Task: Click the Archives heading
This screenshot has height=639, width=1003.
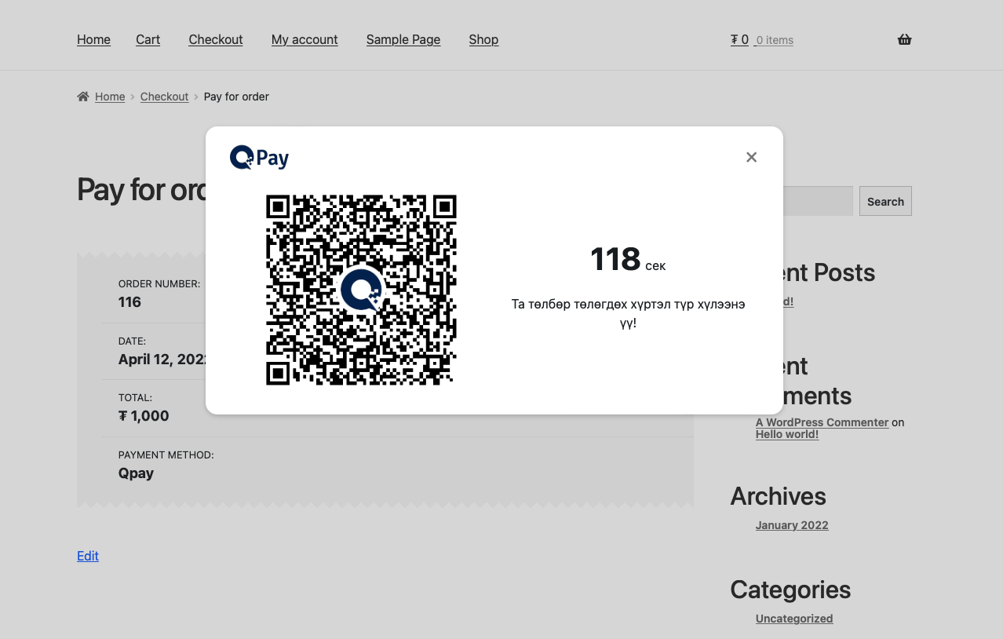Action: tap(778, 496)
